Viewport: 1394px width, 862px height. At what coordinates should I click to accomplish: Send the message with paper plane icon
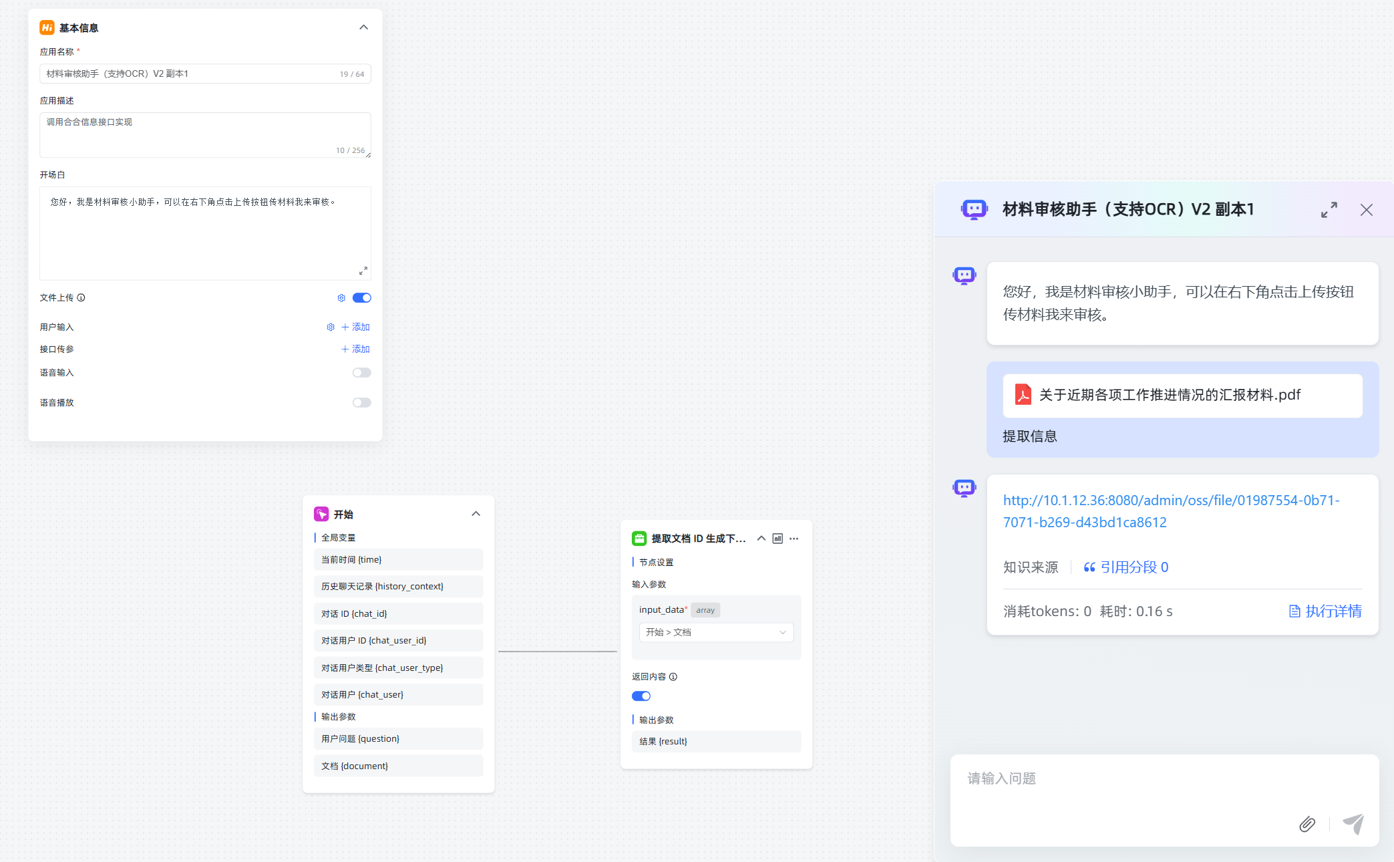[x=1353, y=824]
